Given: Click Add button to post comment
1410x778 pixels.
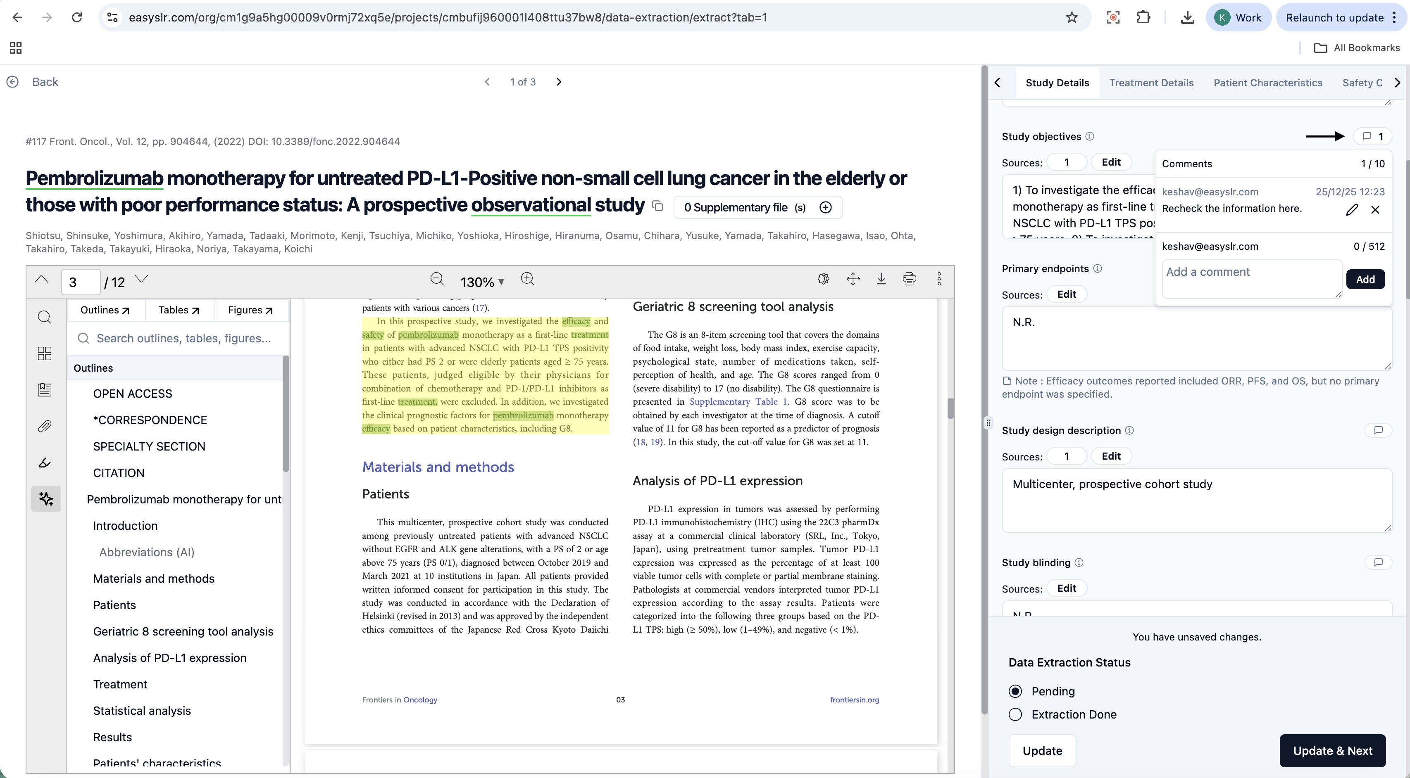Looking at the screenshot, I should (x=1365, y=279).
